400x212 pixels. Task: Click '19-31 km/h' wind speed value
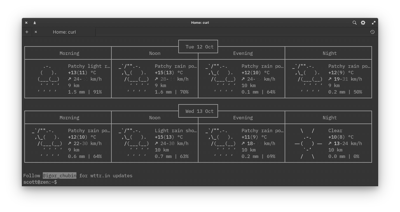point(348,79)
